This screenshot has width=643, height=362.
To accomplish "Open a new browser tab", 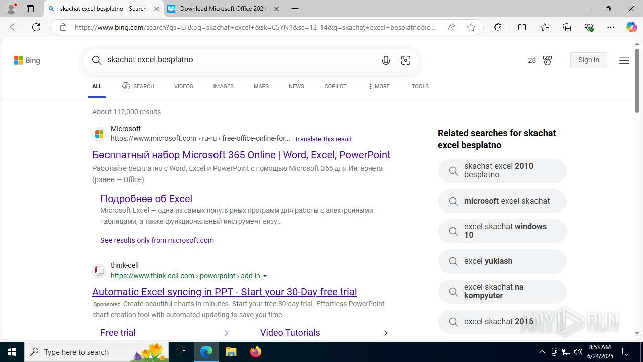I will tap(295, 9).
